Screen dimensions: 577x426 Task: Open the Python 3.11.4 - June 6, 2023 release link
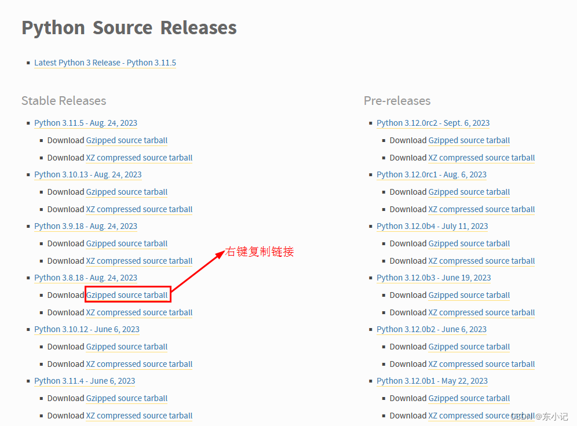tap(85, 381)
